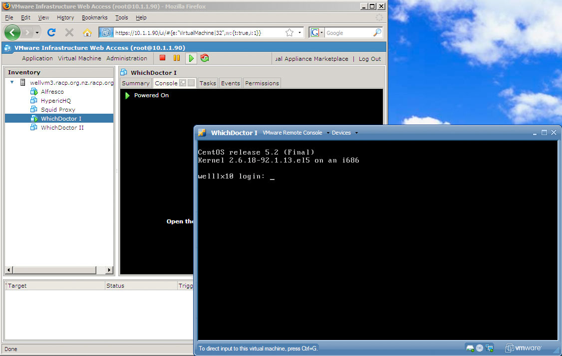The image size is (562, 356).
Task: Switch to the Summary tab
Action: coord(135,83)
